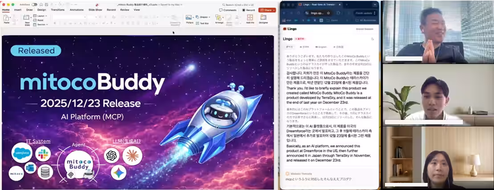The image size is (494, 190).
Task: Click the Released badge on the slide
Action: click(36, 51)
